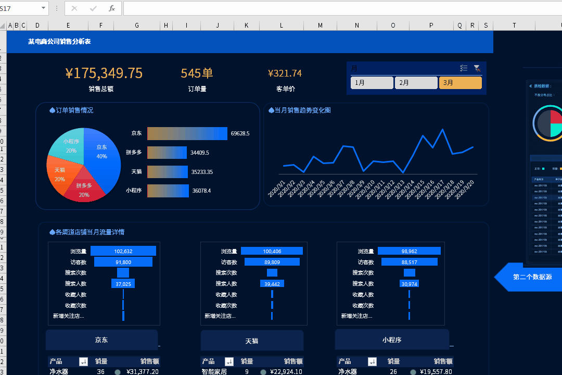Click the 30,974 搜索人数 bar
562x375 pixels.
coord(410,284)
